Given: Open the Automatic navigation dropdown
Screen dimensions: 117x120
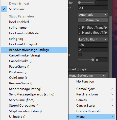Looking at the screenshot, I should pos(93,15).
